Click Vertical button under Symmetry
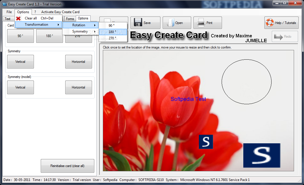 [20, 62]
